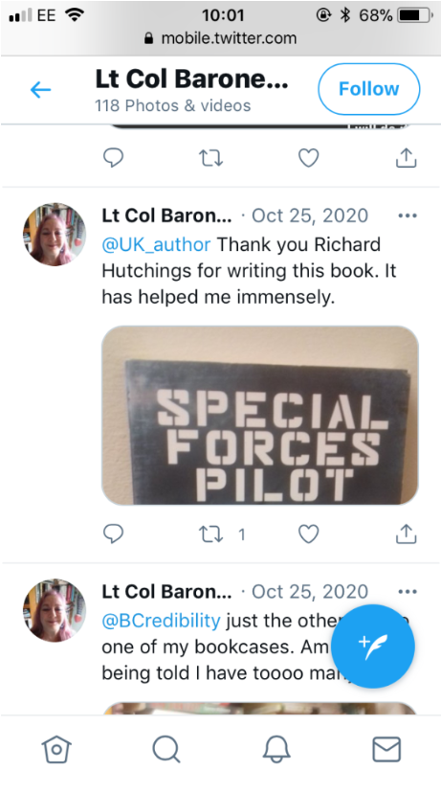Open profile avatar on @UK_author tweet
This screenshot has width=441, height=794.
click(55, 234)
